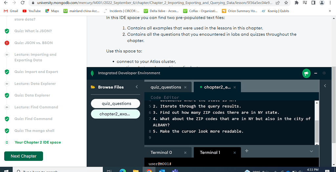Viewport: 336px width, 172px height.
Task: Click the green megaphone feedback icon
Action: click(306, 73)
